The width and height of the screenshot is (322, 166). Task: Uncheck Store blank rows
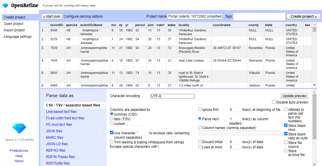pos(286,125)
